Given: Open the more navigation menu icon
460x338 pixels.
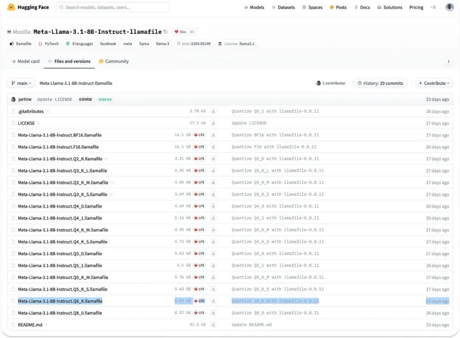Looking at the screenshot, I should (433, 7).
